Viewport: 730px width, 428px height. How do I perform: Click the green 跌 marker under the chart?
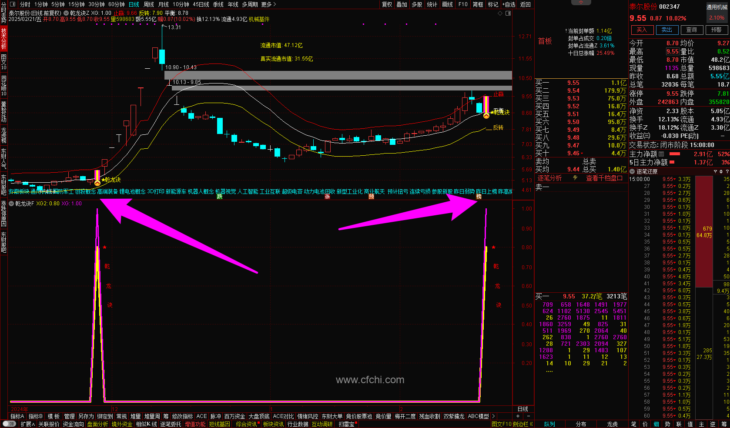(220, 197)
